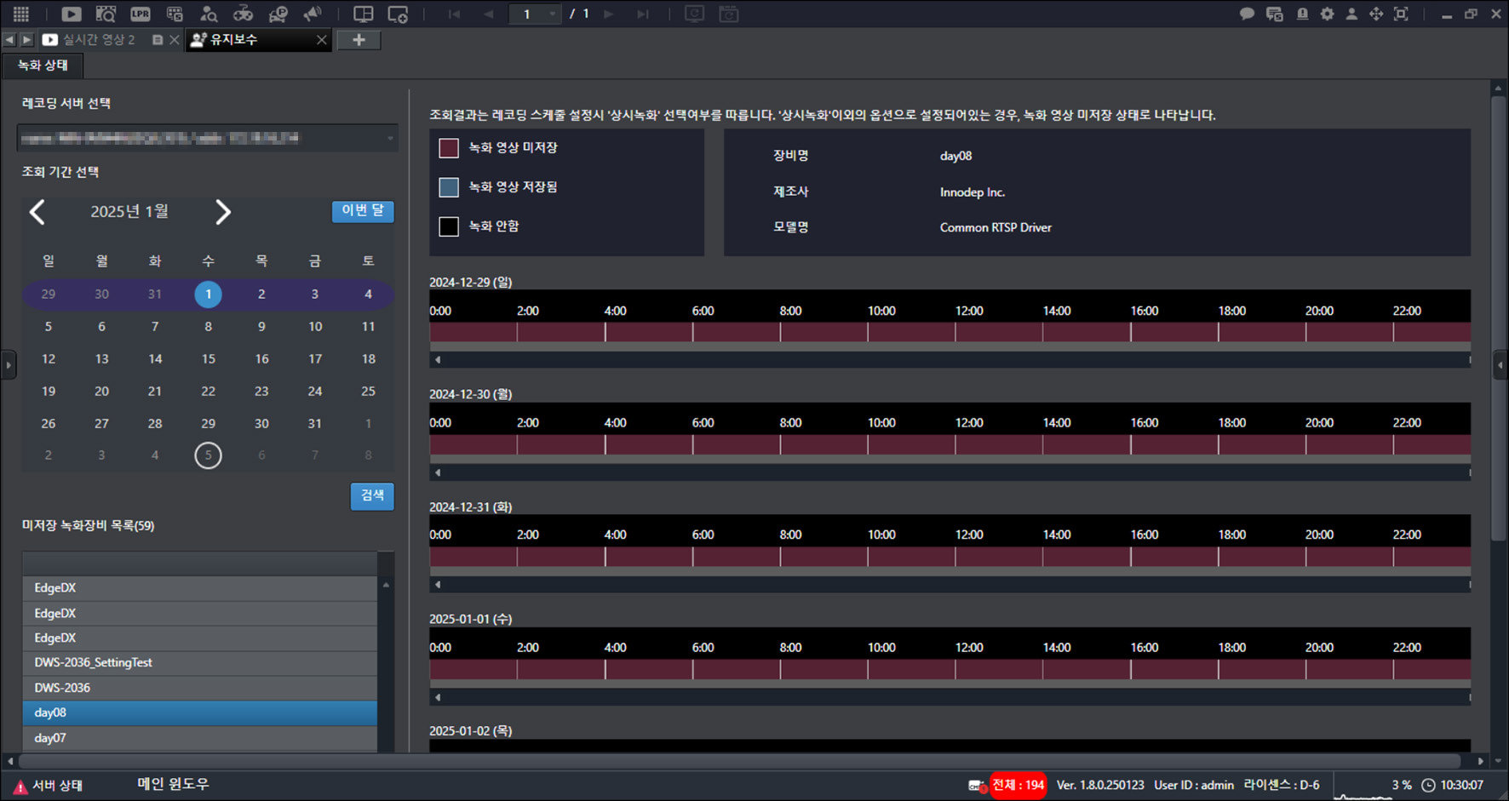Click the megaphone broadcast icon
The height and width of the screenshot is (801, 1509).
[313, 14]
